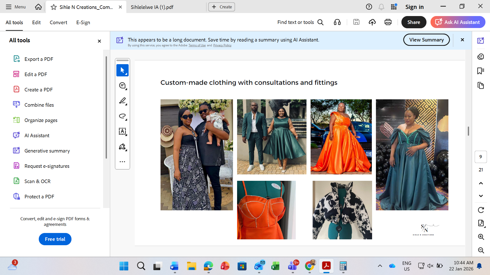490x275 pixels.
Task: Open the bookmarks panel icon
Action: 481,71
